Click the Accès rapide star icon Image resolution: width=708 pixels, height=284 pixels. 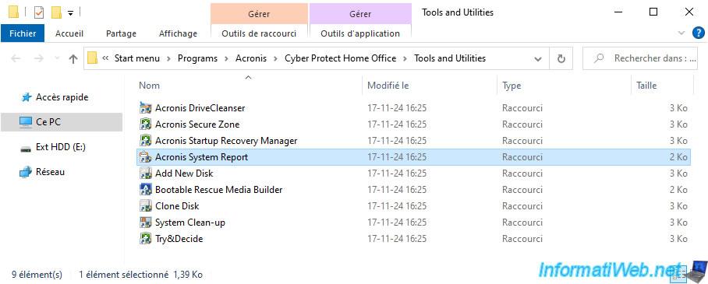27,97
